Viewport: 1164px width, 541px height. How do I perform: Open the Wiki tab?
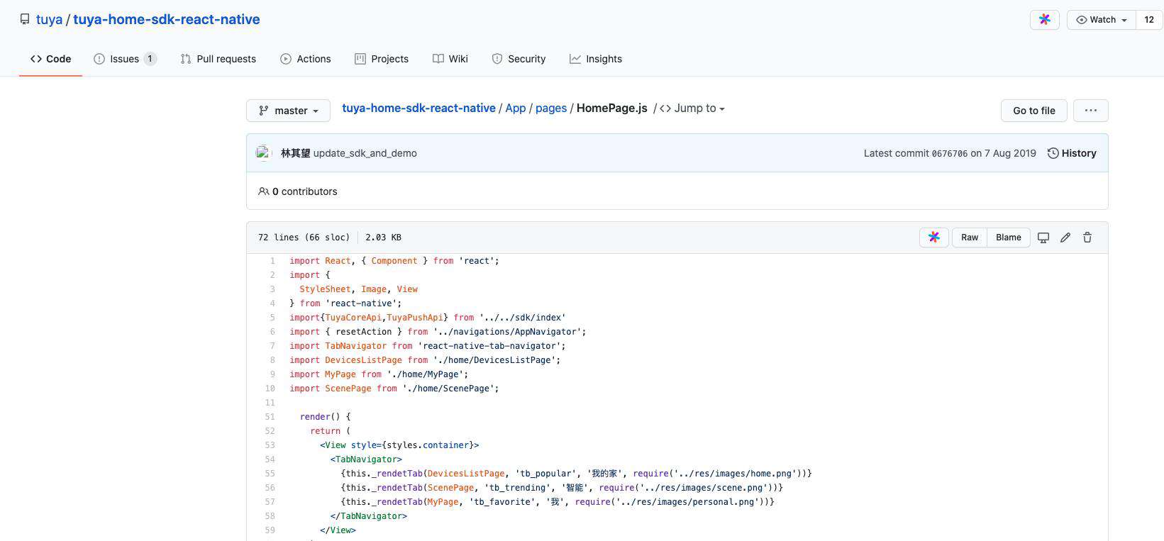(450, 59)
